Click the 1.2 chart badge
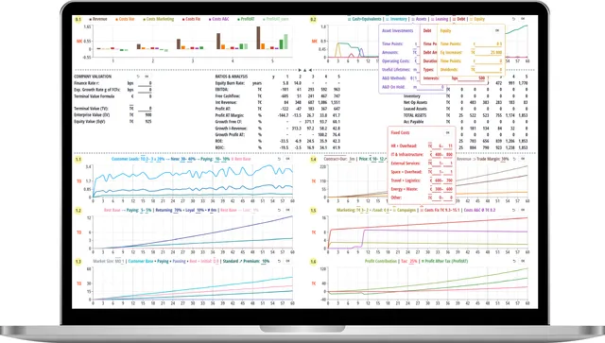Viewport: 605px width, 343px height. [x=78, y=211]
